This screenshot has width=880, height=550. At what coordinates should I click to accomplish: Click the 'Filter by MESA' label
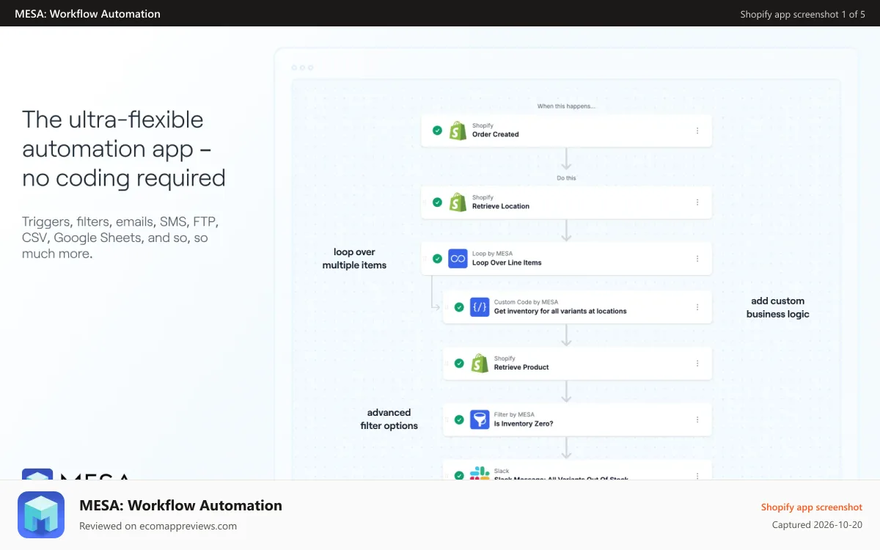click(x=514, y=414)
